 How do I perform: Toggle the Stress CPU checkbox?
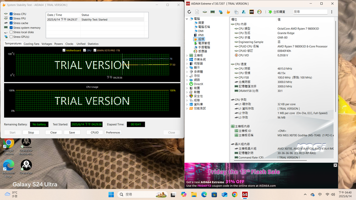[11, 14]
